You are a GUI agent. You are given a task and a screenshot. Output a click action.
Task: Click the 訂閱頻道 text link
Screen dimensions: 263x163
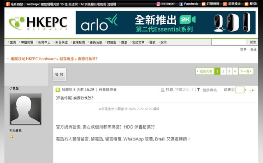tap(235, 4)
